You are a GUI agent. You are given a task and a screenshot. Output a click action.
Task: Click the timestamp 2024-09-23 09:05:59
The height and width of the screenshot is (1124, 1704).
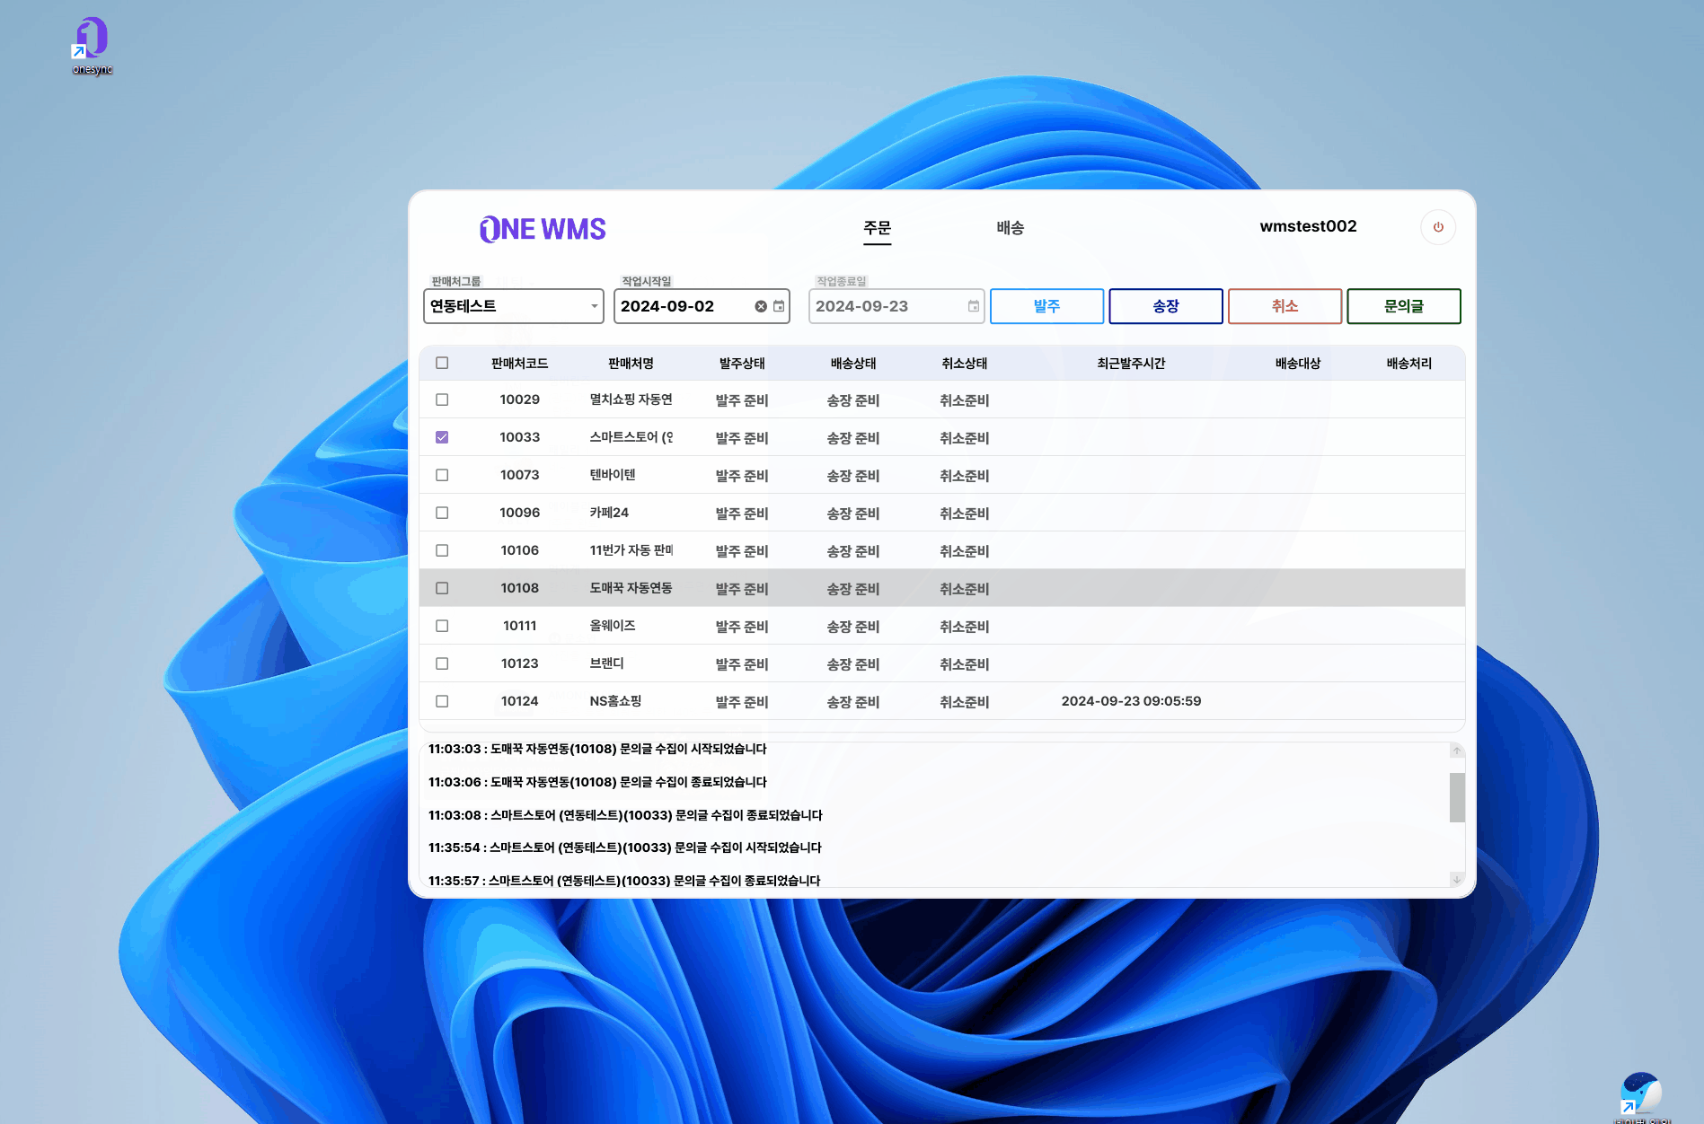click(1131, 701)
